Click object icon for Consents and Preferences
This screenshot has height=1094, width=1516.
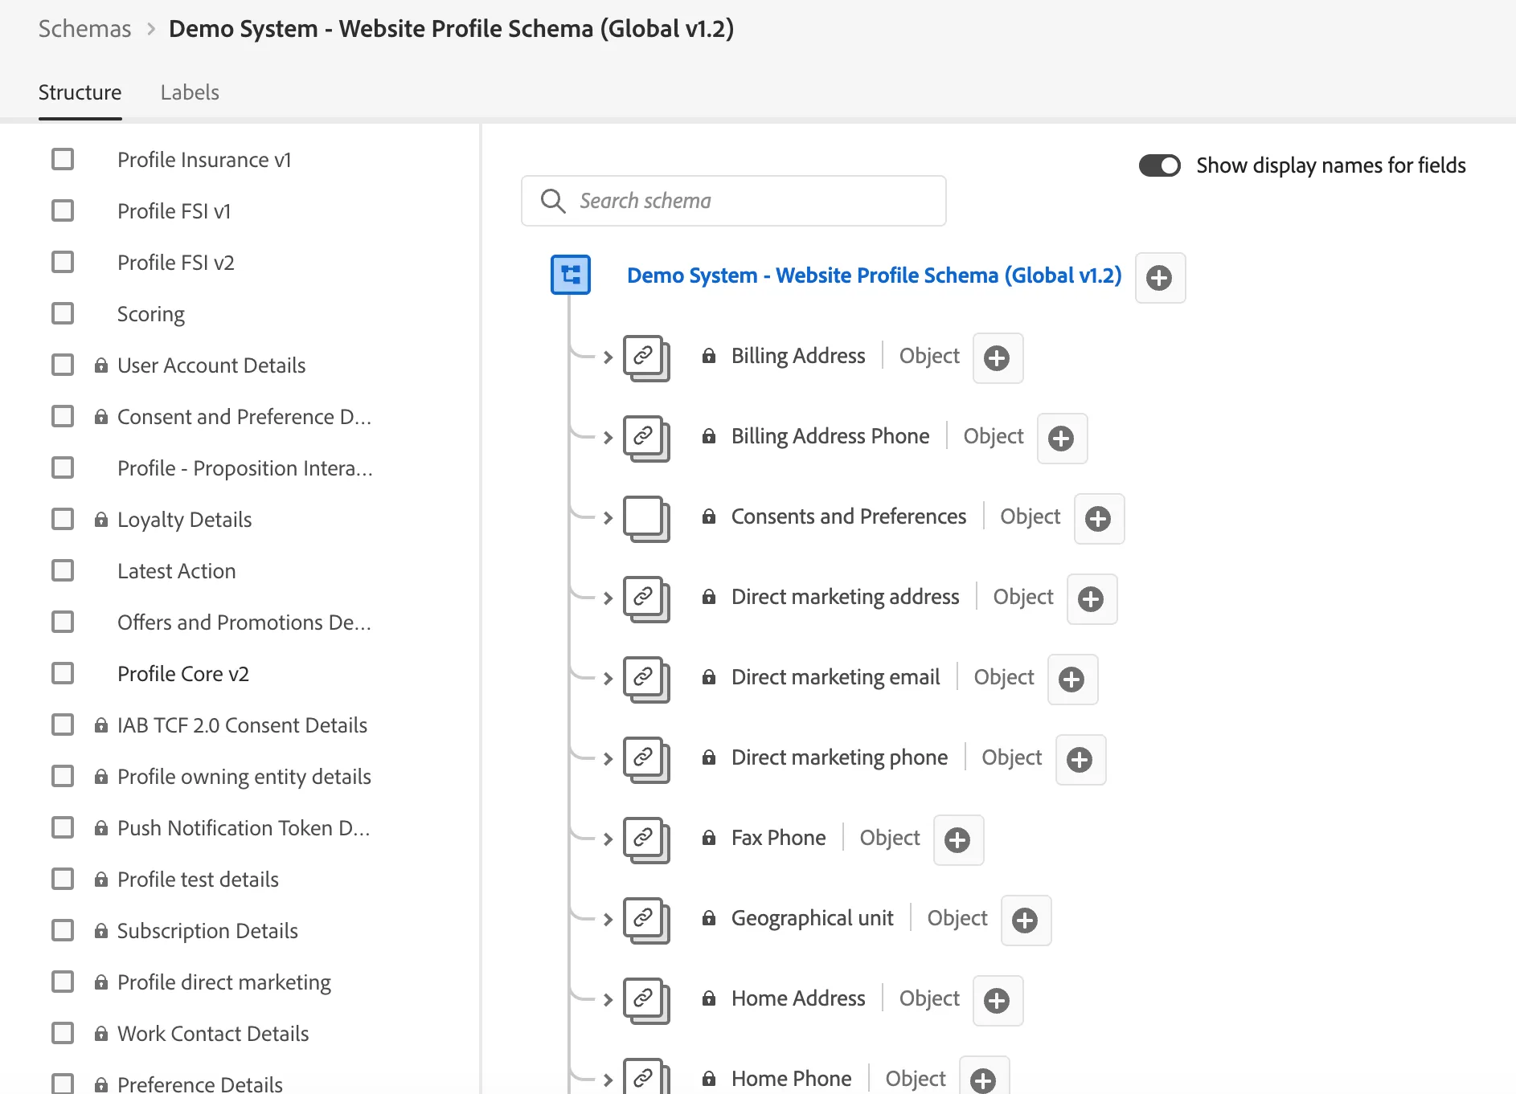pyautogui.click(x=646, y=519)
